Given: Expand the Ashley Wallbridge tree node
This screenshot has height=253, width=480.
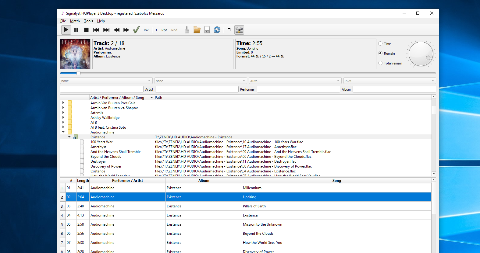Looking at the screenshot, I should pos(63,117).
